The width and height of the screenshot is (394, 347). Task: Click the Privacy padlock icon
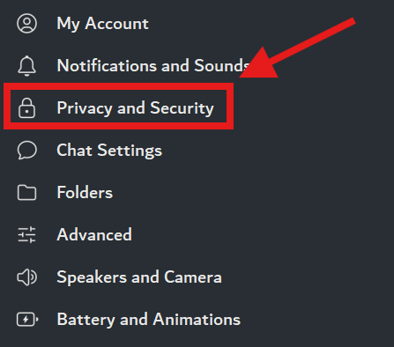point(26,108)
